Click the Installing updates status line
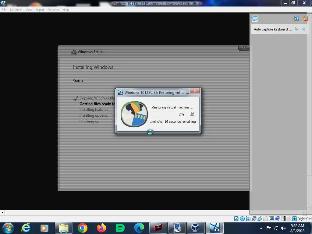 coord(94,115)
